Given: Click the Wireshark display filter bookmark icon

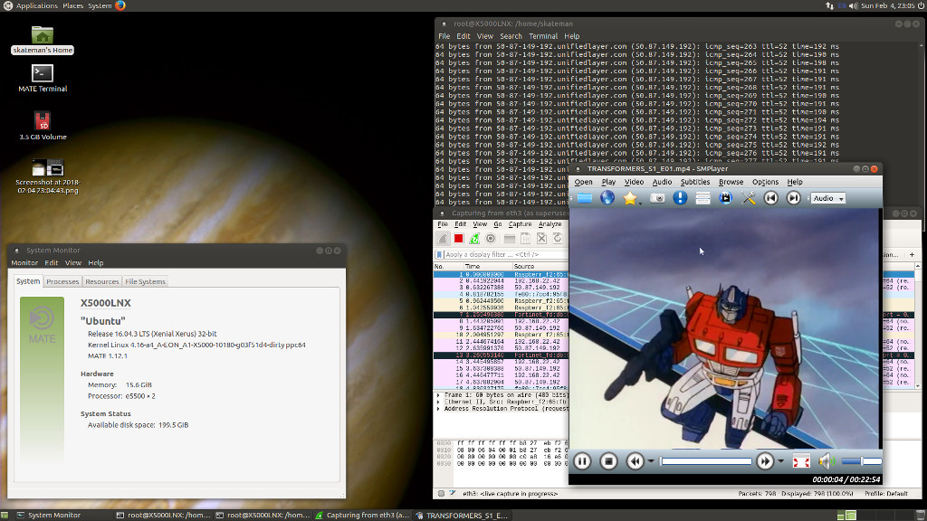Looking at the screenshot, I should point(439,254).
